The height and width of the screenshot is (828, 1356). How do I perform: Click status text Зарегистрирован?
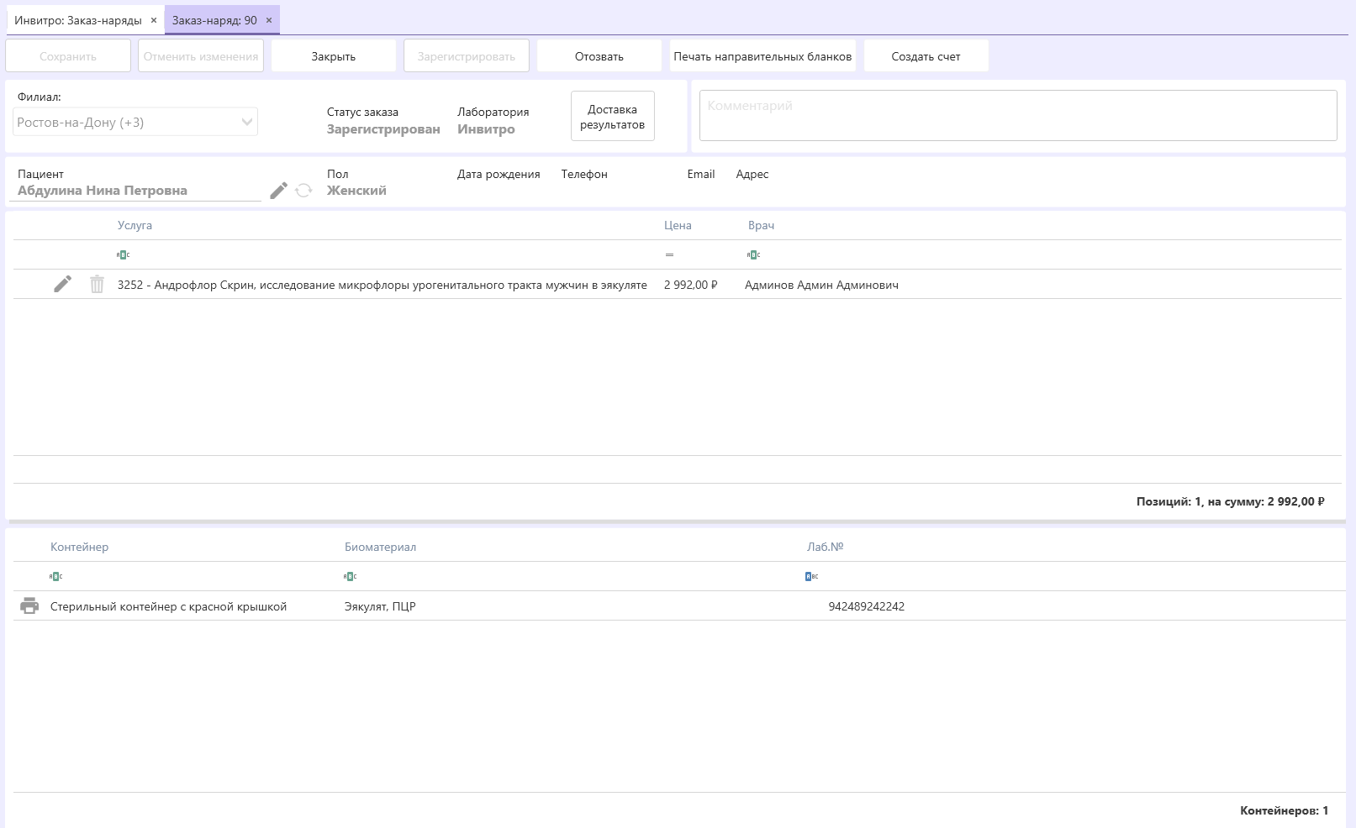tap(383, 129)
